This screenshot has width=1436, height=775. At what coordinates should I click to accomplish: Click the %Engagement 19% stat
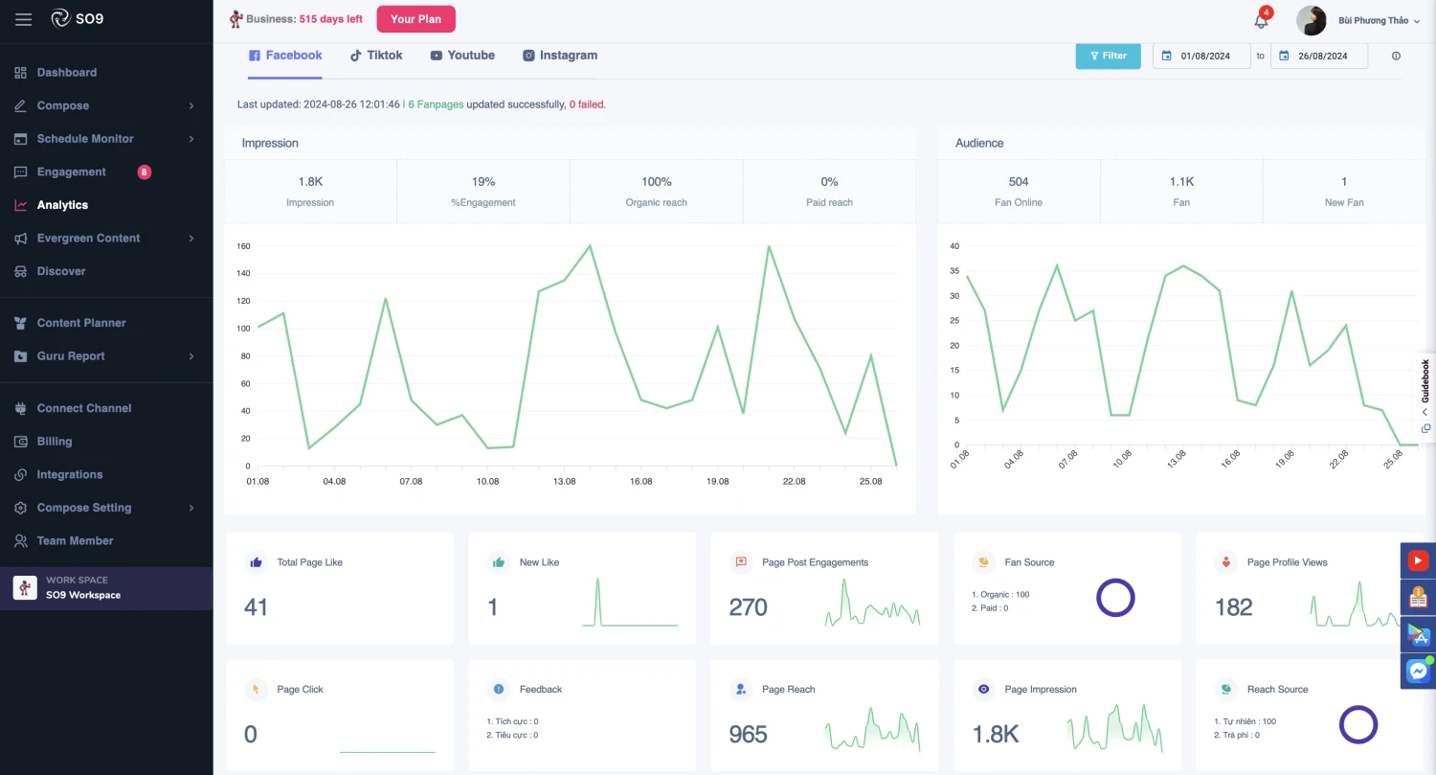483,192
